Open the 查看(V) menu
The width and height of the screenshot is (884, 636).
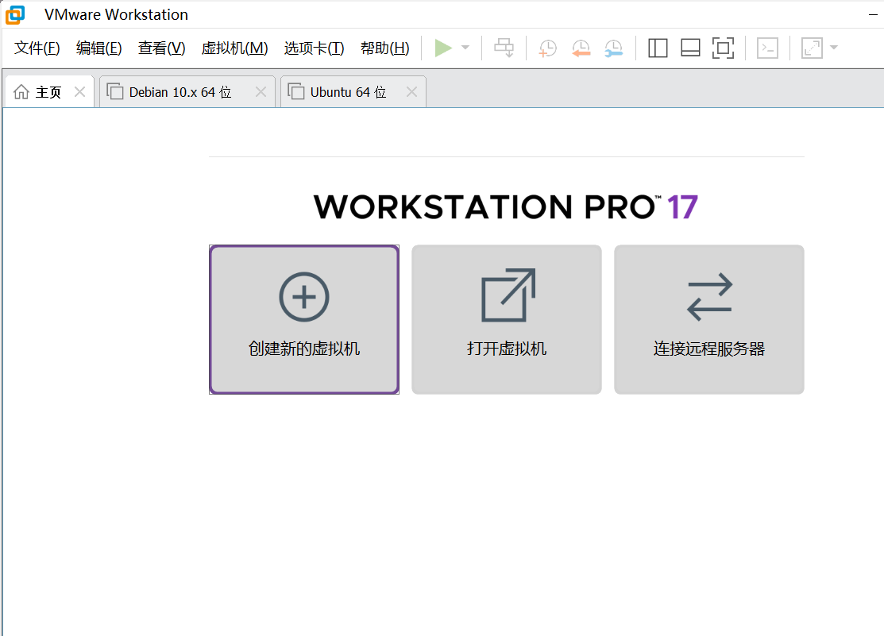coord(162,48)
